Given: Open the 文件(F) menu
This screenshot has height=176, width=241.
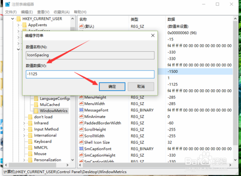Looking at the screenshot, I should pyautogui.click(x=11, y=12).
